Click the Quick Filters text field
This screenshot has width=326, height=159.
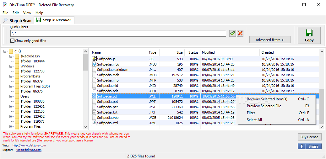click(118, 34)
